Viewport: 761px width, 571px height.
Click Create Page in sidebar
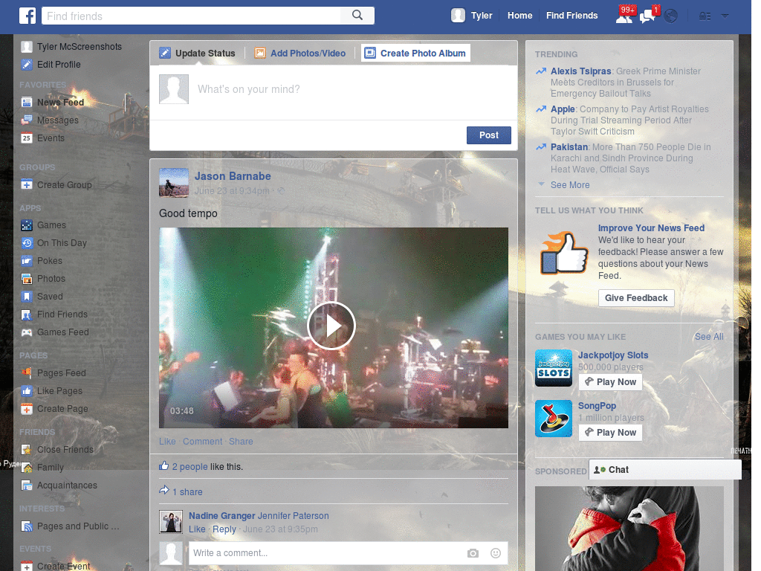tap(54, 409)
